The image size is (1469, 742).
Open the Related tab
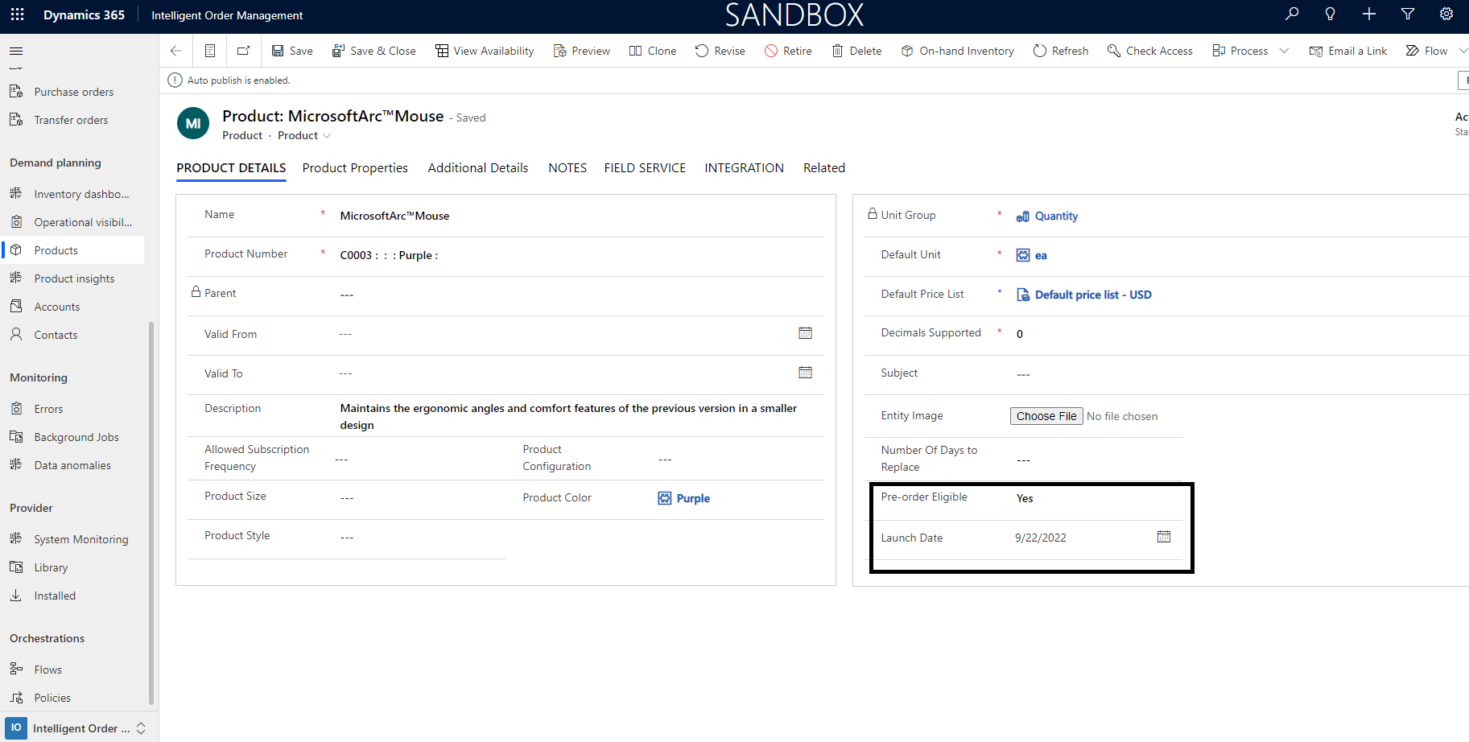[x=824, y=167]
